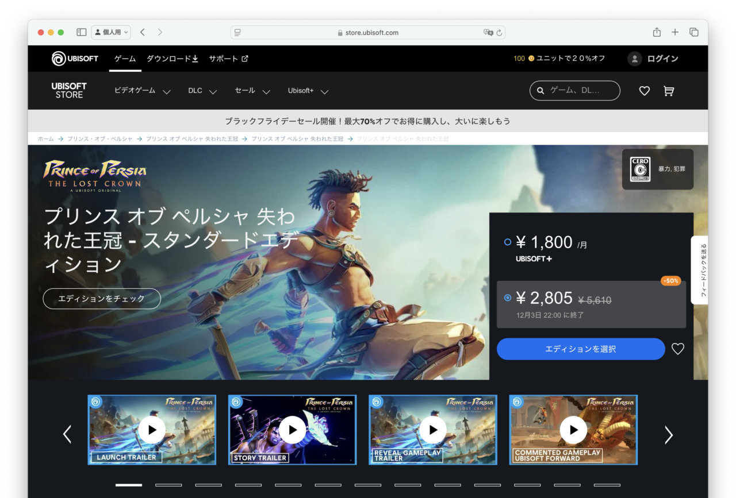Select the ゲーム tab
Screen dimensions: 736x498
125,59
